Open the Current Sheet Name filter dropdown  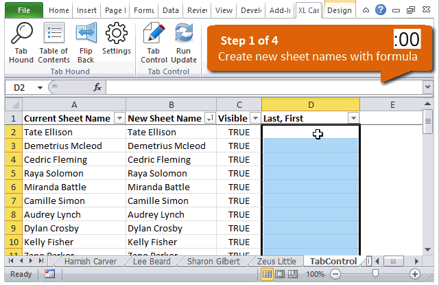click(x=119, y=118)
